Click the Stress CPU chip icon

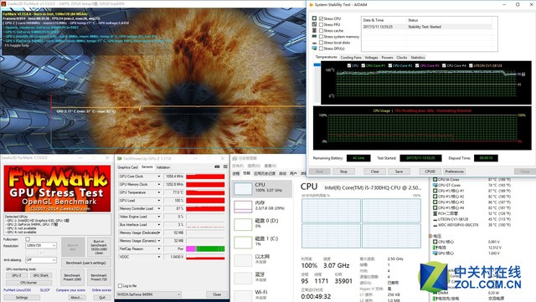[314, 18]
